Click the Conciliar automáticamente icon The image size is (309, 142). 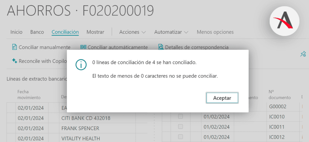click(x=83, y=47)
